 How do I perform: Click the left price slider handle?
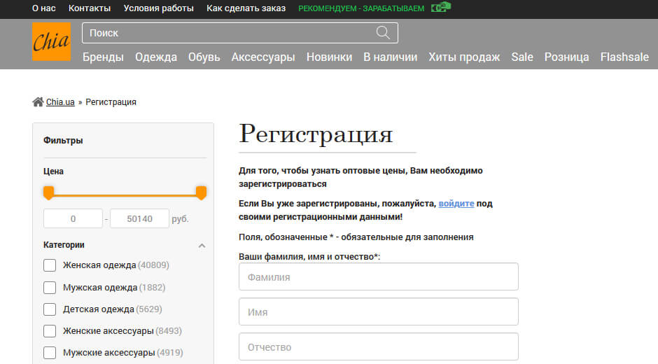tap(48, 192)
